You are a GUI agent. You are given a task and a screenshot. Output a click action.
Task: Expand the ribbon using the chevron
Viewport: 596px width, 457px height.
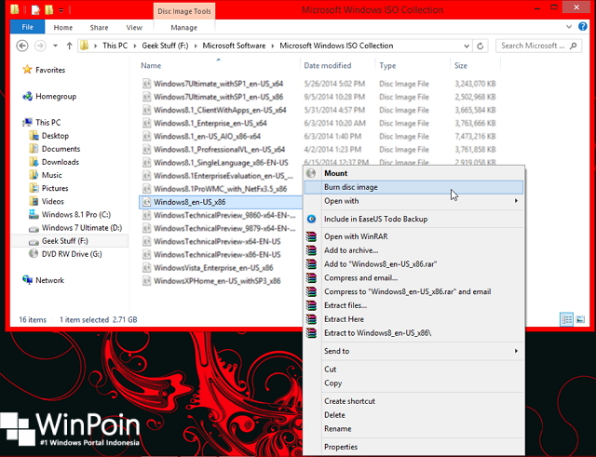click(x=569, y=27)
